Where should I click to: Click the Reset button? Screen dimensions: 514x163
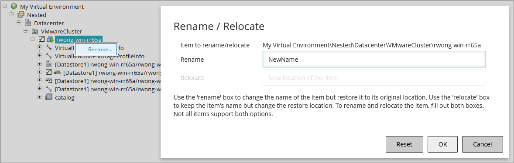(404, 144)
